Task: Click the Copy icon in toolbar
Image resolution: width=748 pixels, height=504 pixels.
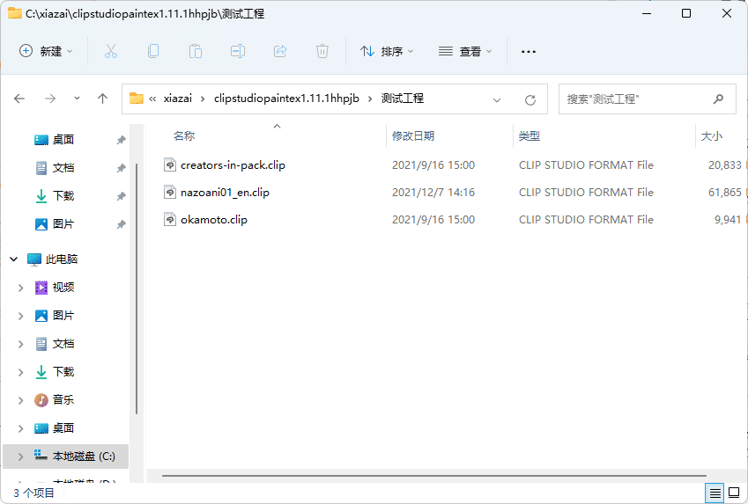Action: (153, 52)
